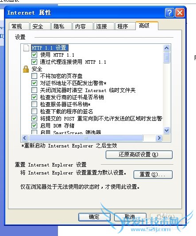The image size is (196, 236).
Task: Click the horizontal scrollbar left arrow
Action: pyautogui.click(x=25, y=138)
